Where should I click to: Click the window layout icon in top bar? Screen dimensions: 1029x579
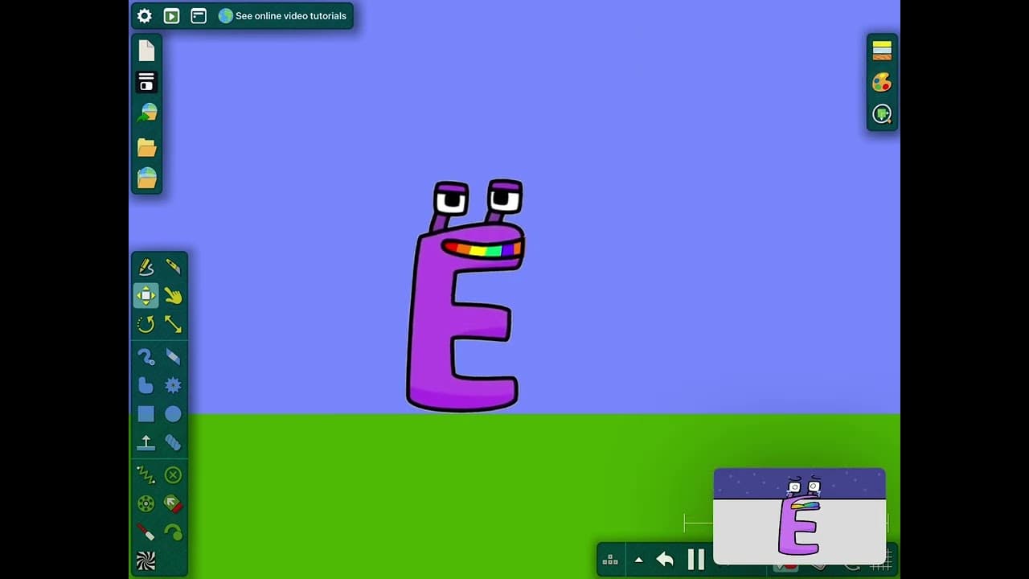point(199,16)
